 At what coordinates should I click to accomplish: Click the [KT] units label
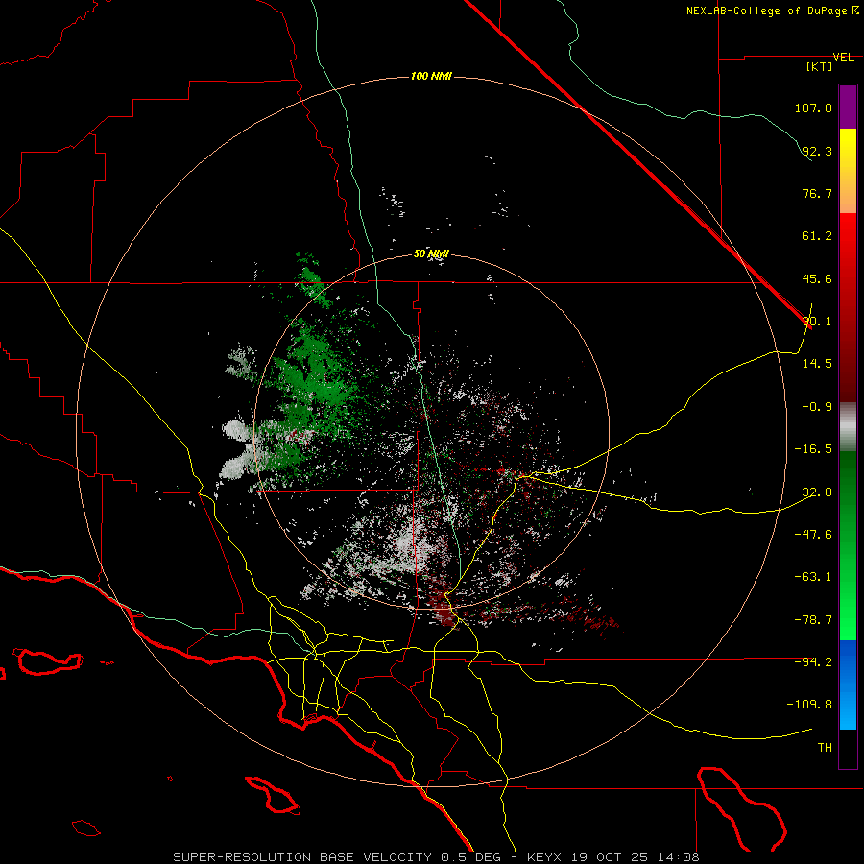820,66
